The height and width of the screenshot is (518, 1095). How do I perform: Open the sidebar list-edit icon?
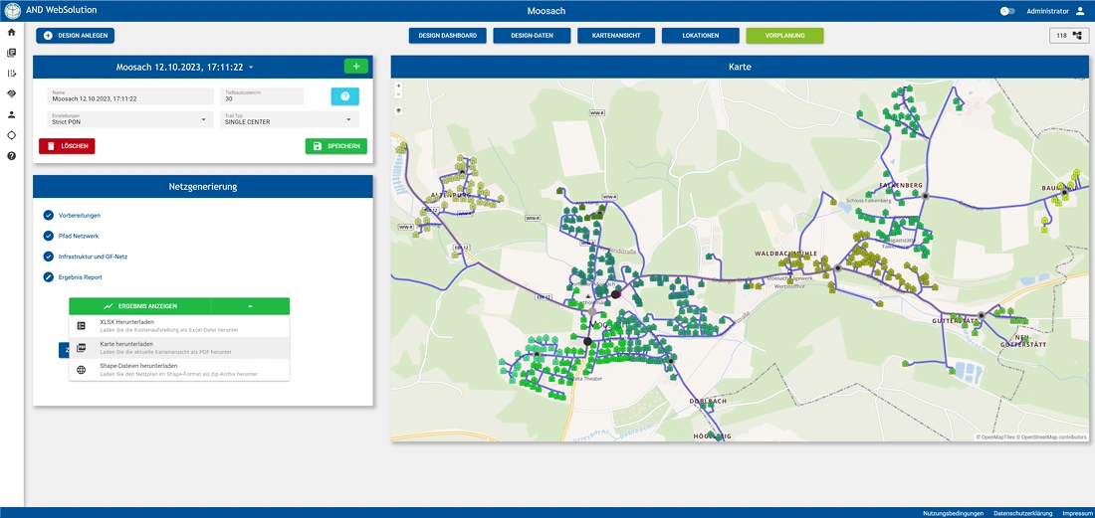pos(11,74)
